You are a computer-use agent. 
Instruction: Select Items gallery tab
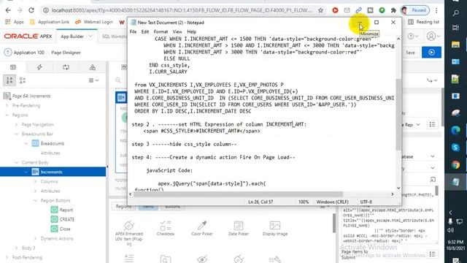tap(148, 206)
